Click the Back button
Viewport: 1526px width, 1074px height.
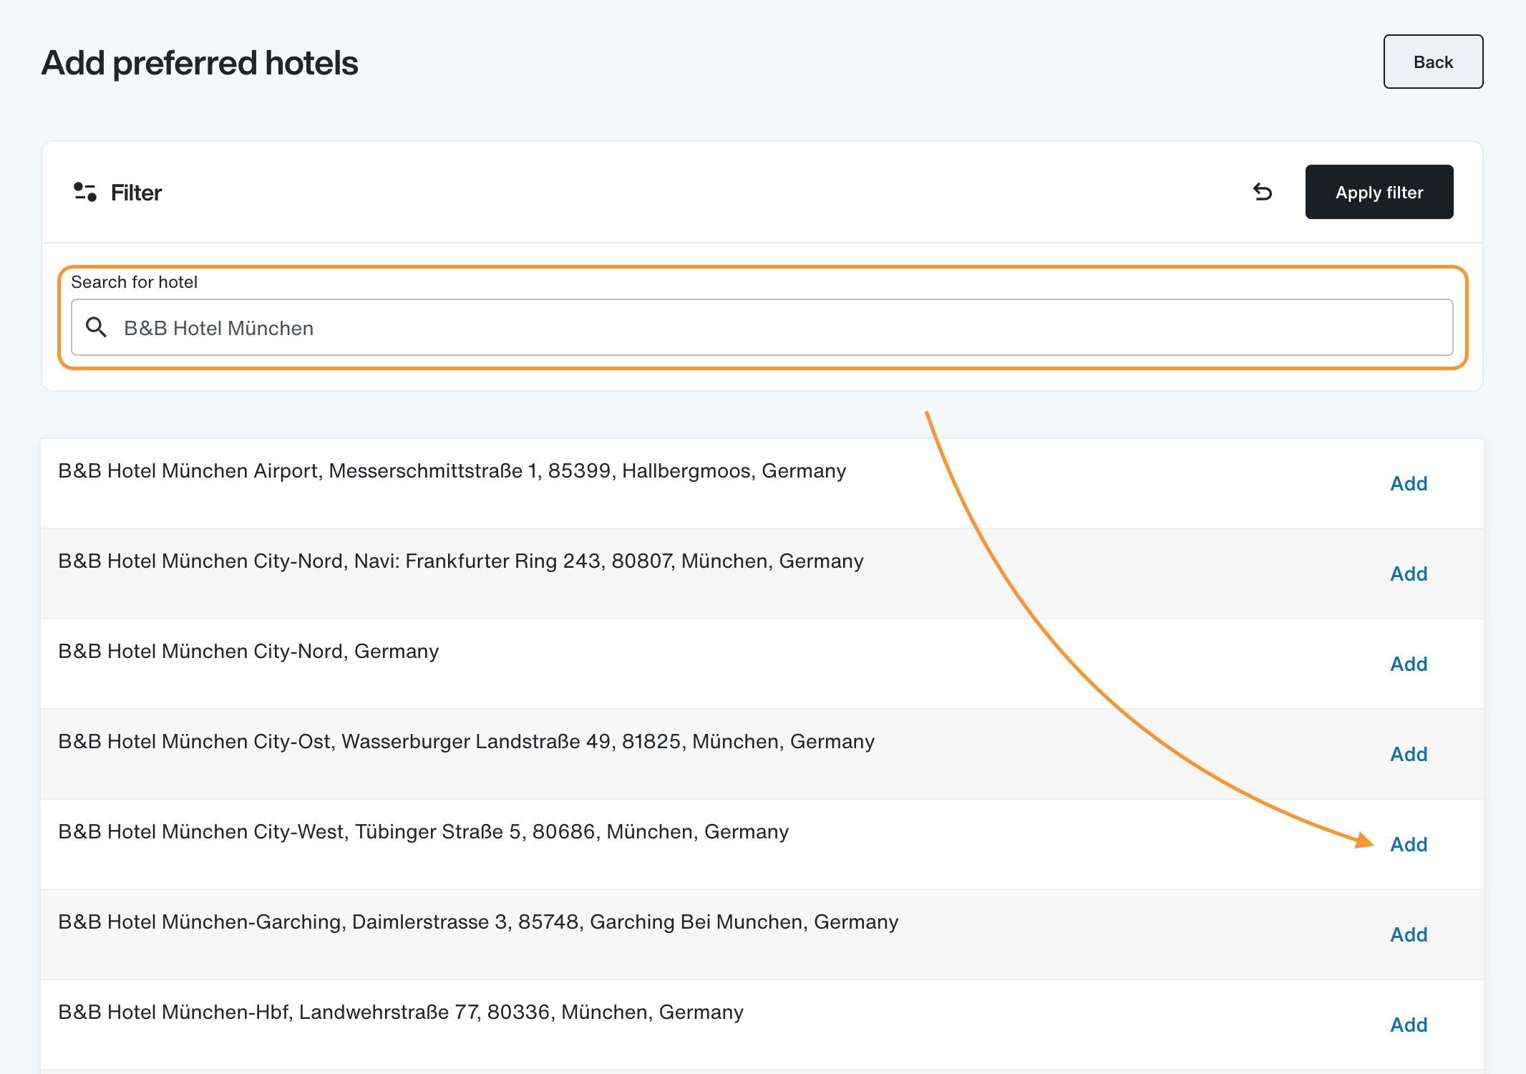pos(1433,62)
